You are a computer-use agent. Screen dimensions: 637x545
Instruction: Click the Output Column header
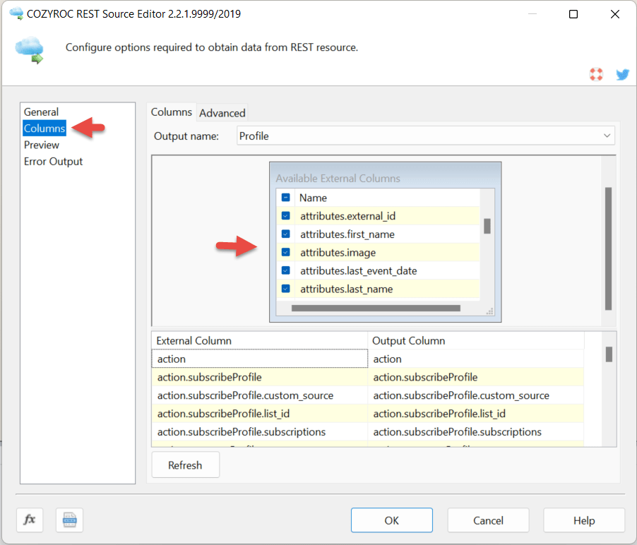[476, 340]
